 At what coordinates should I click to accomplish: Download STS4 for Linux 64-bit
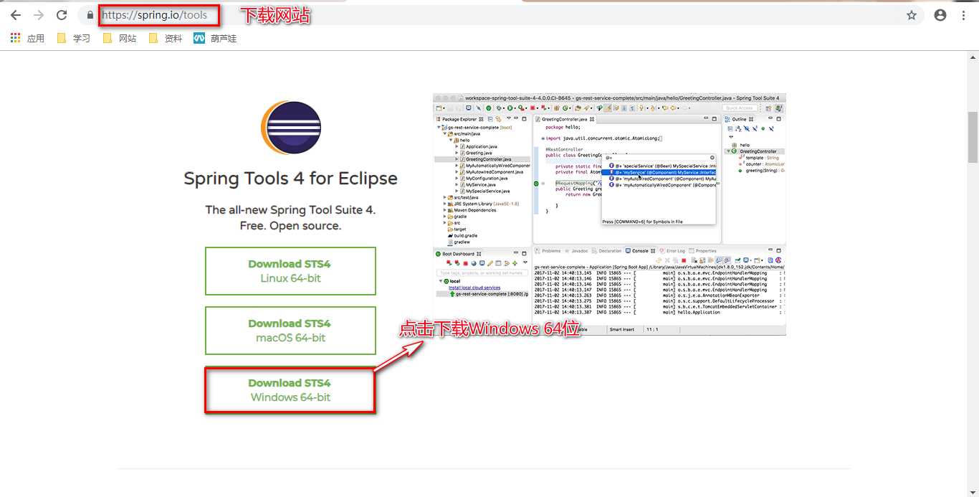[290, 271]
